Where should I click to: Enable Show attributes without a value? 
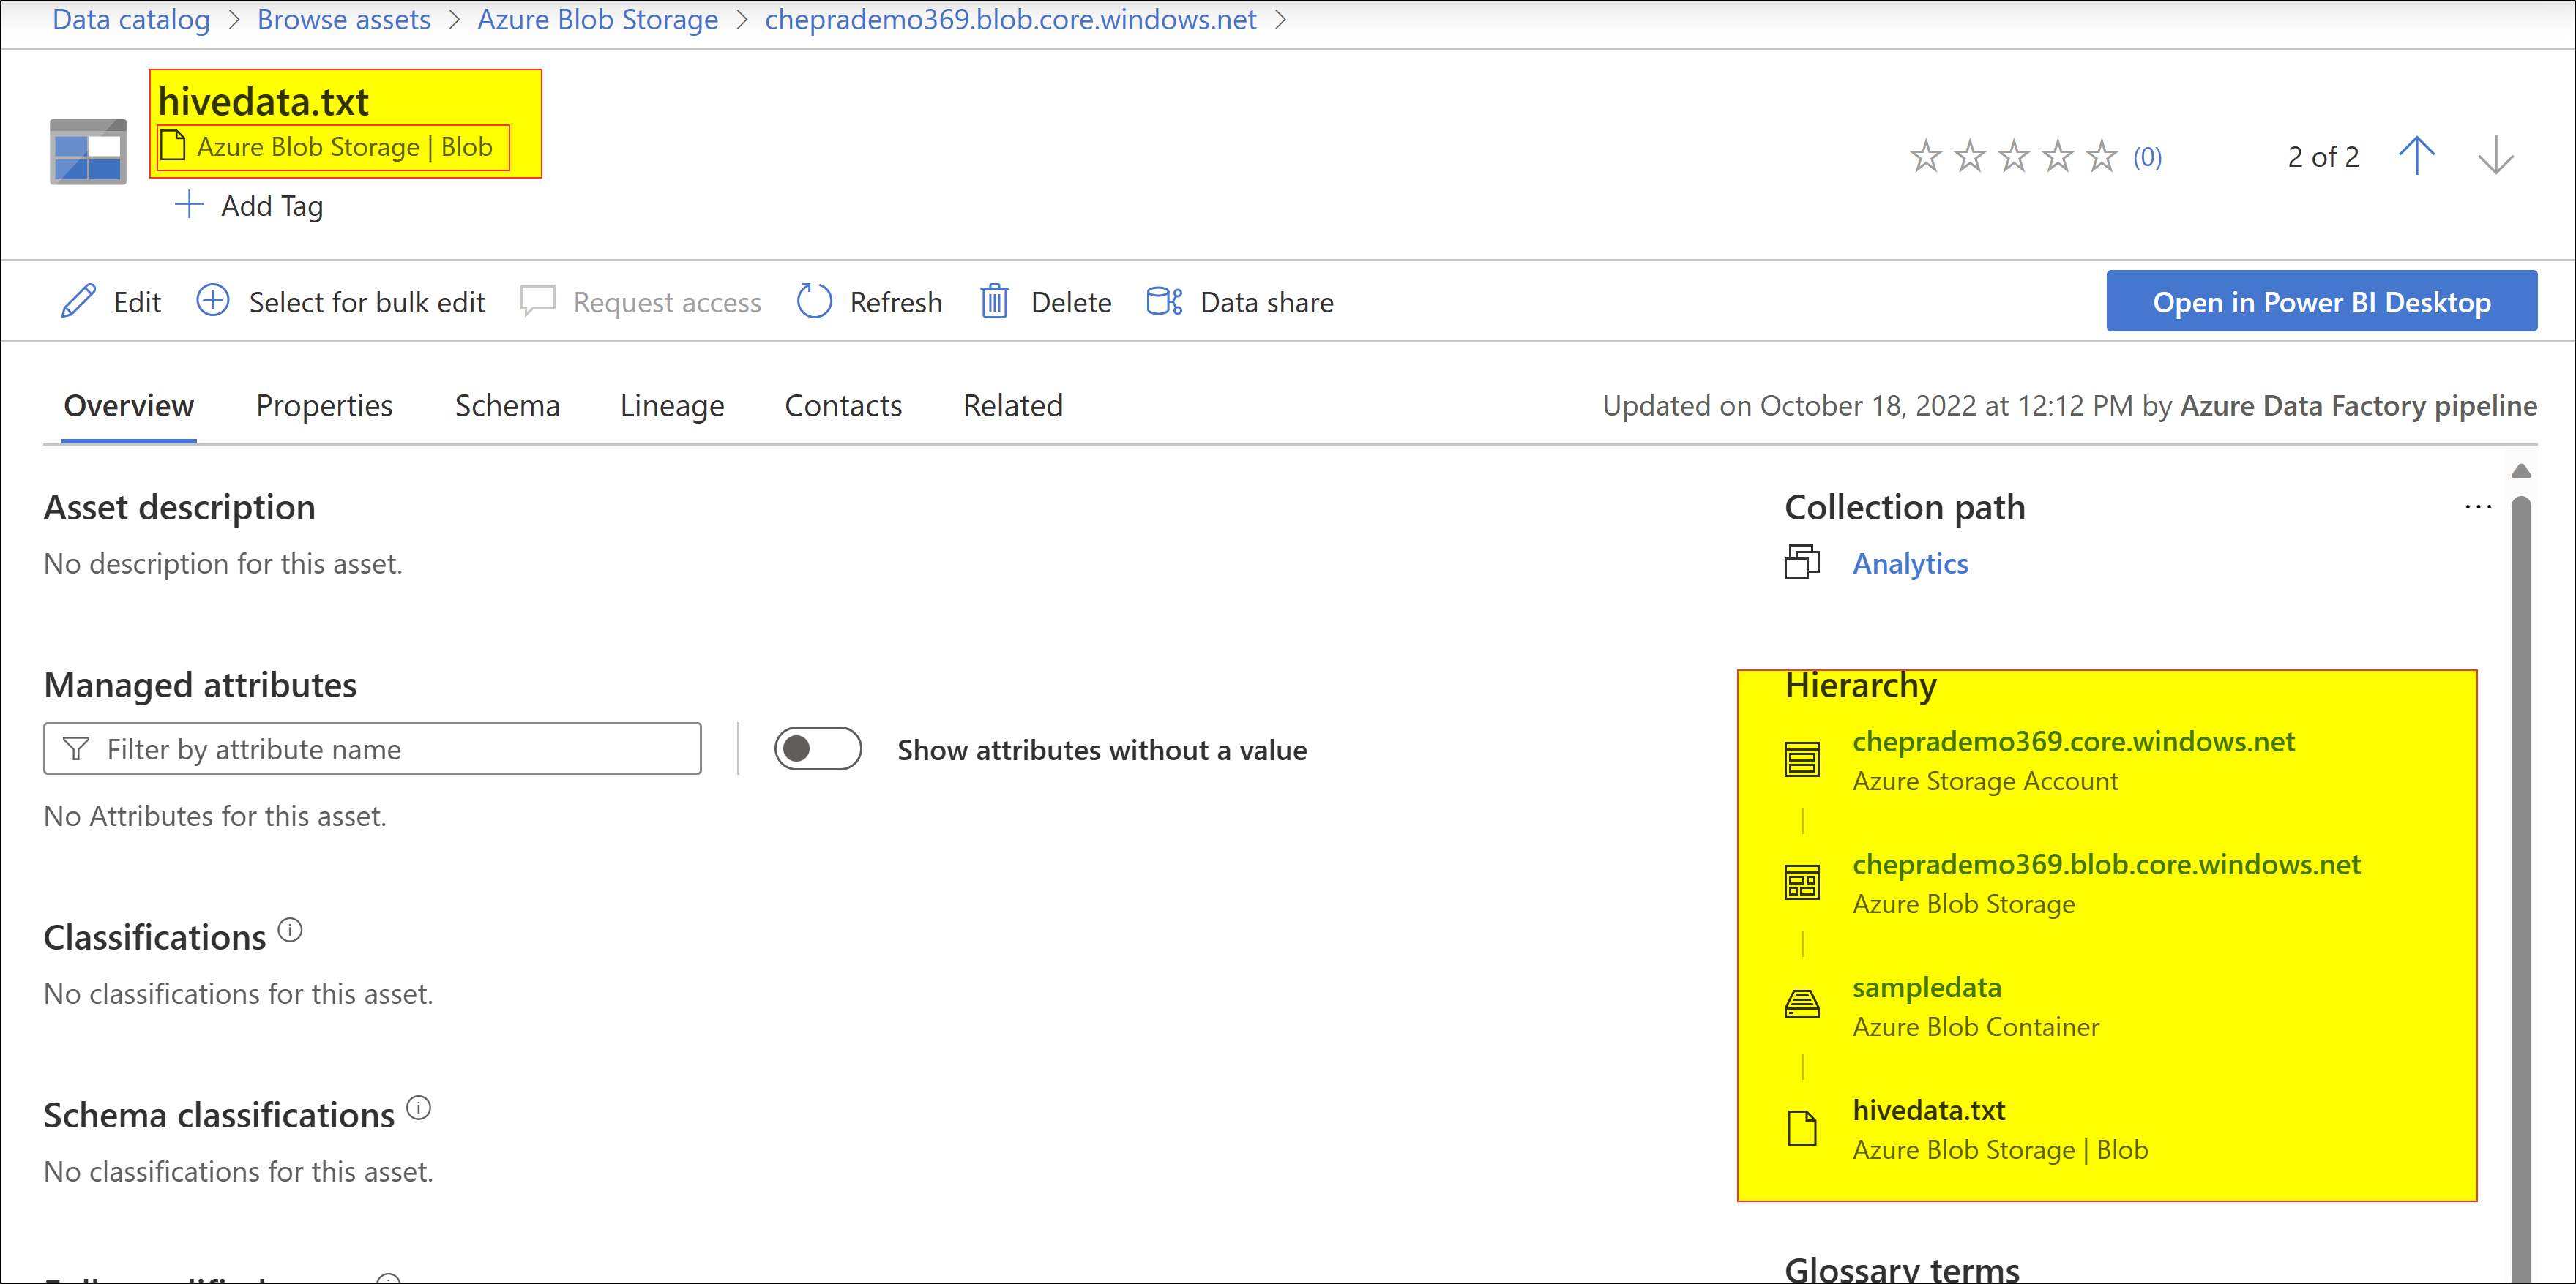tap(818, 748)
